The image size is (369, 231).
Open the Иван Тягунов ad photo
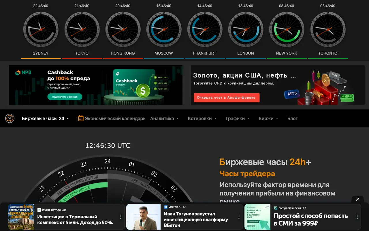(143, 217)
